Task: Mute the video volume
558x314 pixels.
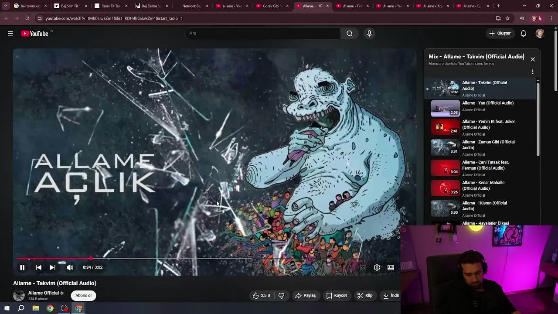Action: [x=70, y=267]
